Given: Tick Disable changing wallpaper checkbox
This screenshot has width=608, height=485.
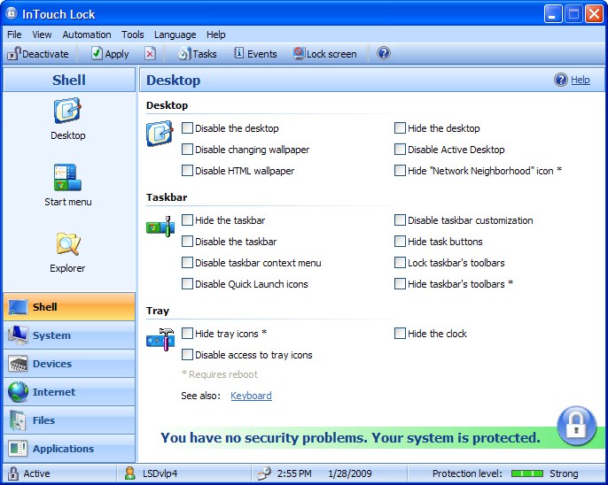Looking at the screenshot, I should tap(187, 150).
